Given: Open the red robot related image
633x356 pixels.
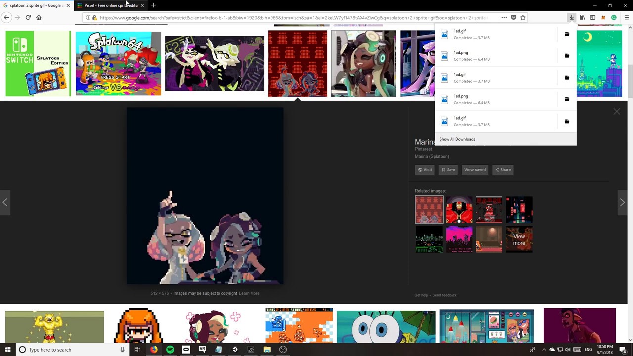Looking at the screenshot, I should coord(459,210).
